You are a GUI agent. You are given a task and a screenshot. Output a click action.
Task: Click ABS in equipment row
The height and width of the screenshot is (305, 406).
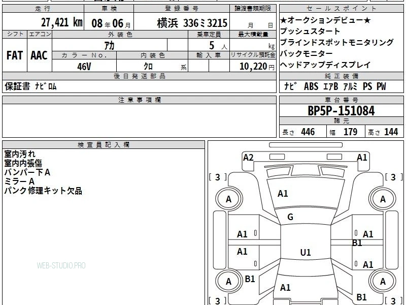pyautogui.click(x=311, y=86)
